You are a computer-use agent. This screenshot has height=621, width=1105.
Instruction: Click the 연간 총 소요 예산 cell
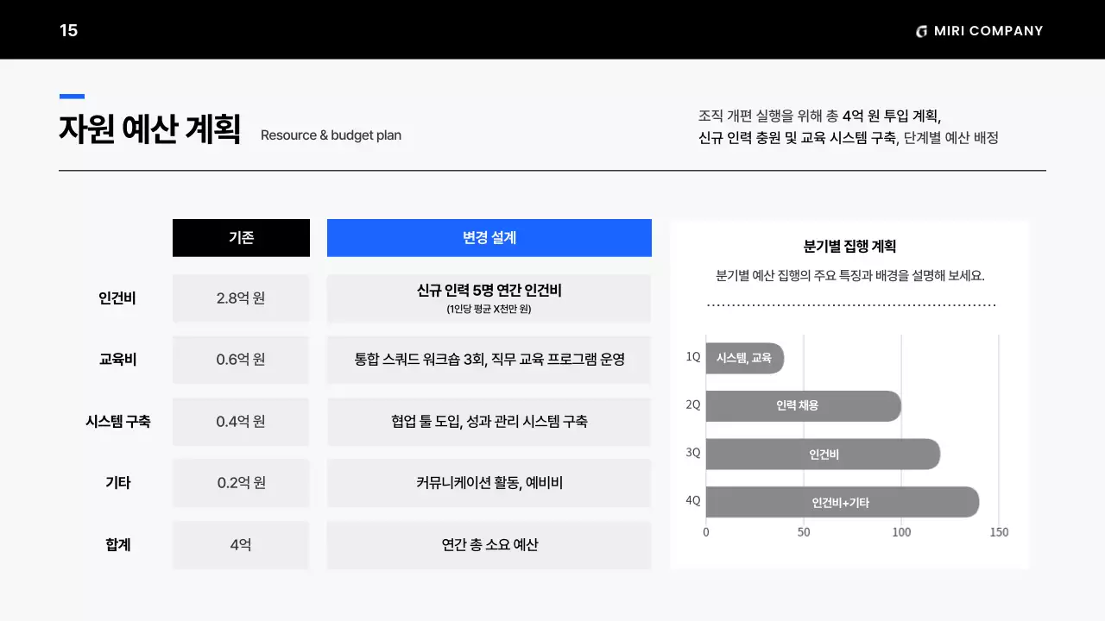point(489,544)
